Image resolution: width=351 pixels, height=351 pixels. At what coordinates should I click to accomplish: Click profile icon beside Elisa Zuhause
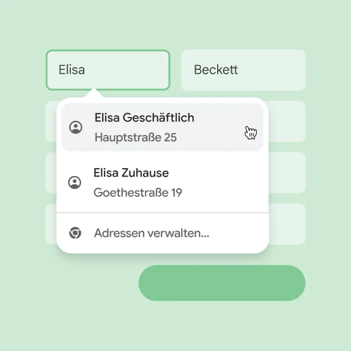[74, 182]
